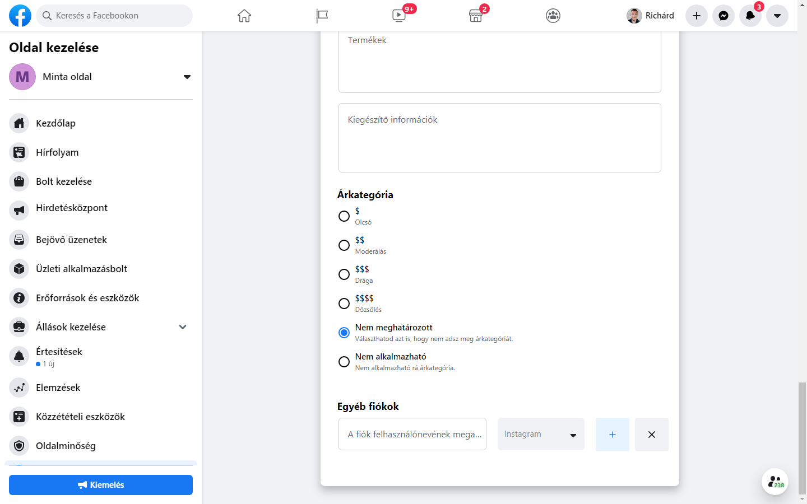Image resolution: width=807 pixels, height=504 pixels.
Task: Click the Közzétételi eszközök icon
Action: 19,417
